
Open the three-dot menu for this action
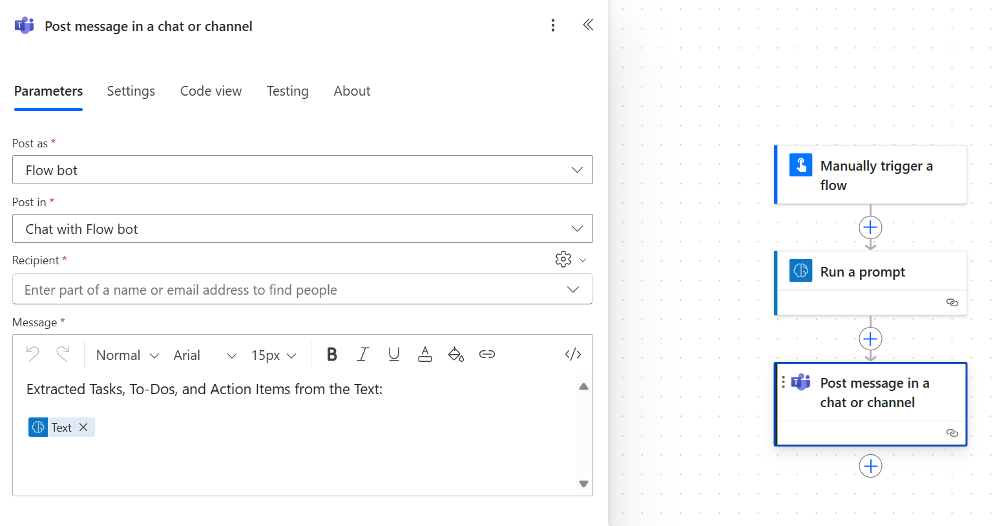(553, 25)
